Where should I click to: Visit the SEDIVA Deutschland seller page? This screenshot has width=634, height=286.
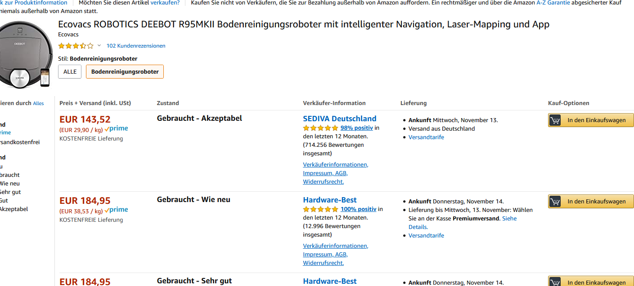pyautogui.click(x=339, y=119)
